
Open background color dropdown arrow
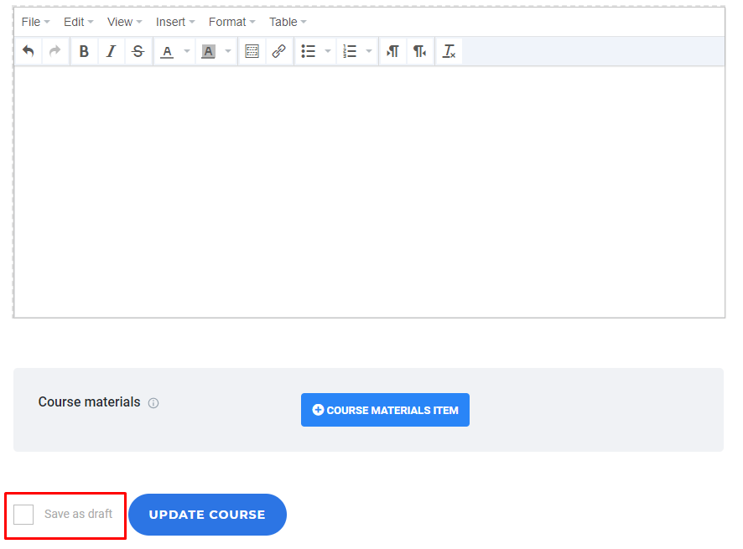click(x=228, y=51)
